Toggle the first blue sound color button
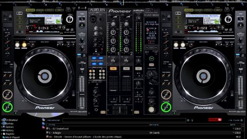This screenshot has height=139, width=247. (94, 58)
